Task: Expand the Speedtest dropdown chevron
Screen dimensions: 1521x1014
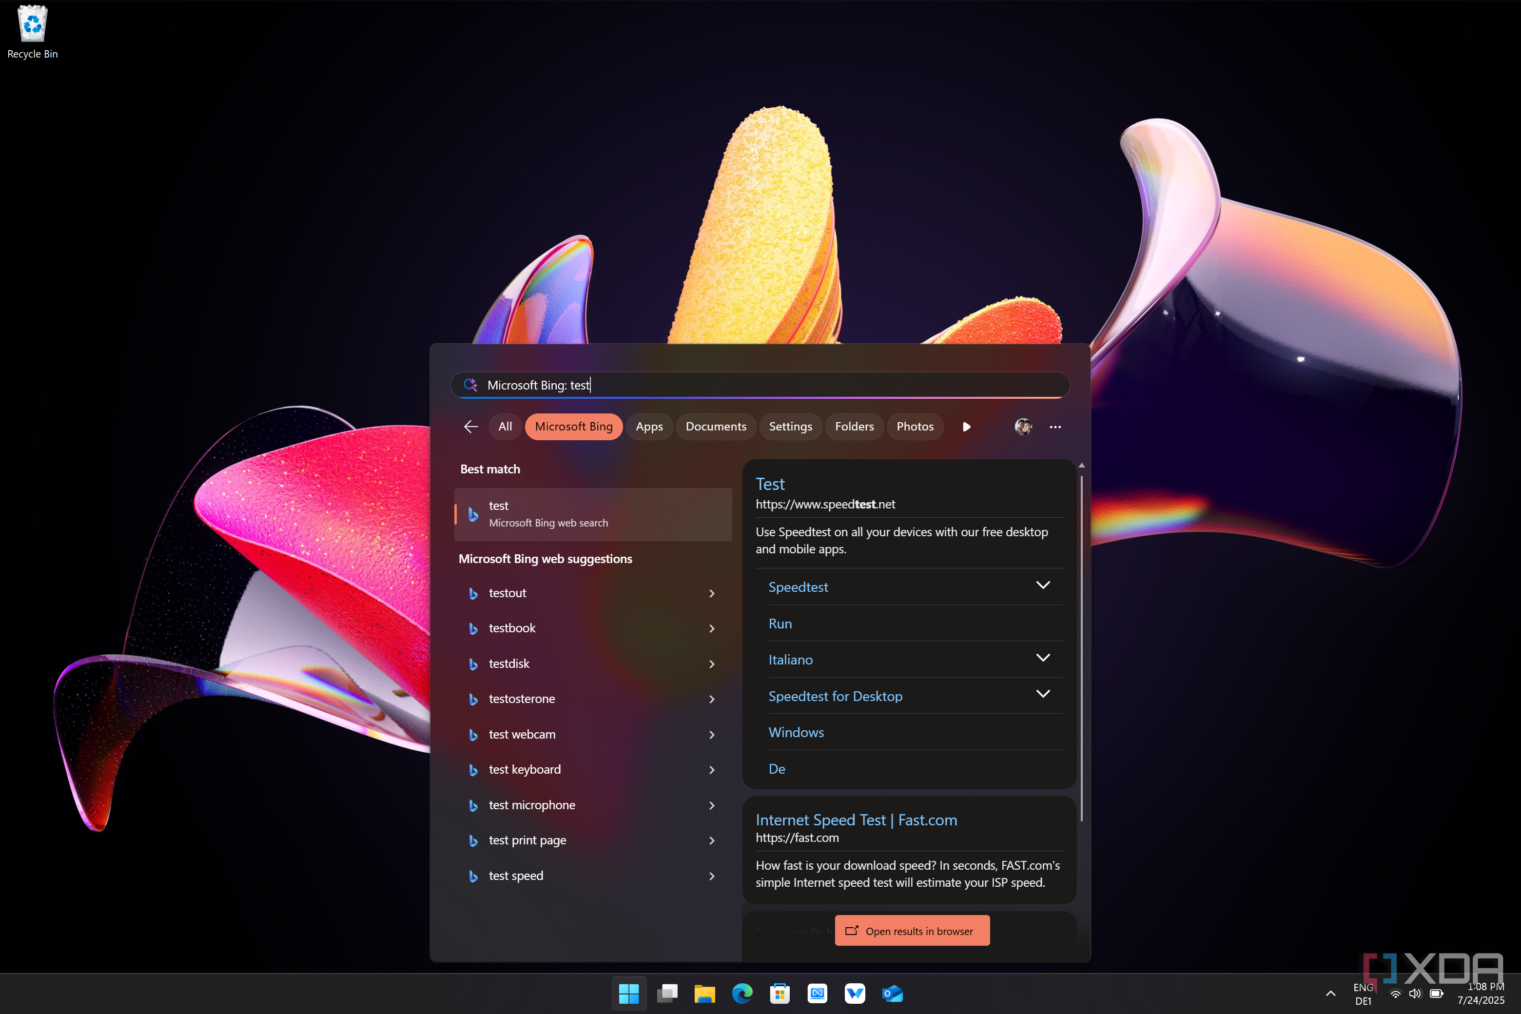Action: 1043,585
